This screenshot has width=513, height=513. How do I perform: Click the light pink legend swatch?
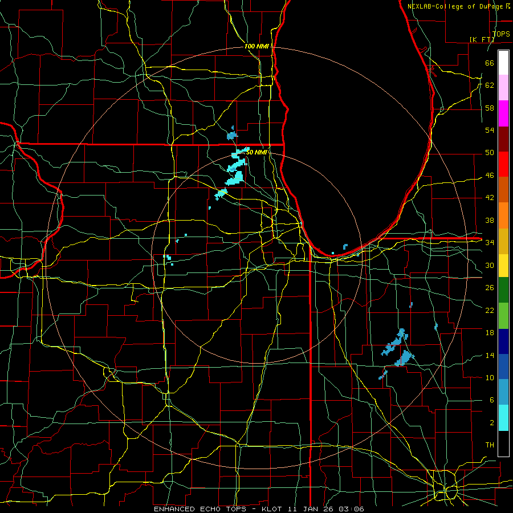coord(503,88)
